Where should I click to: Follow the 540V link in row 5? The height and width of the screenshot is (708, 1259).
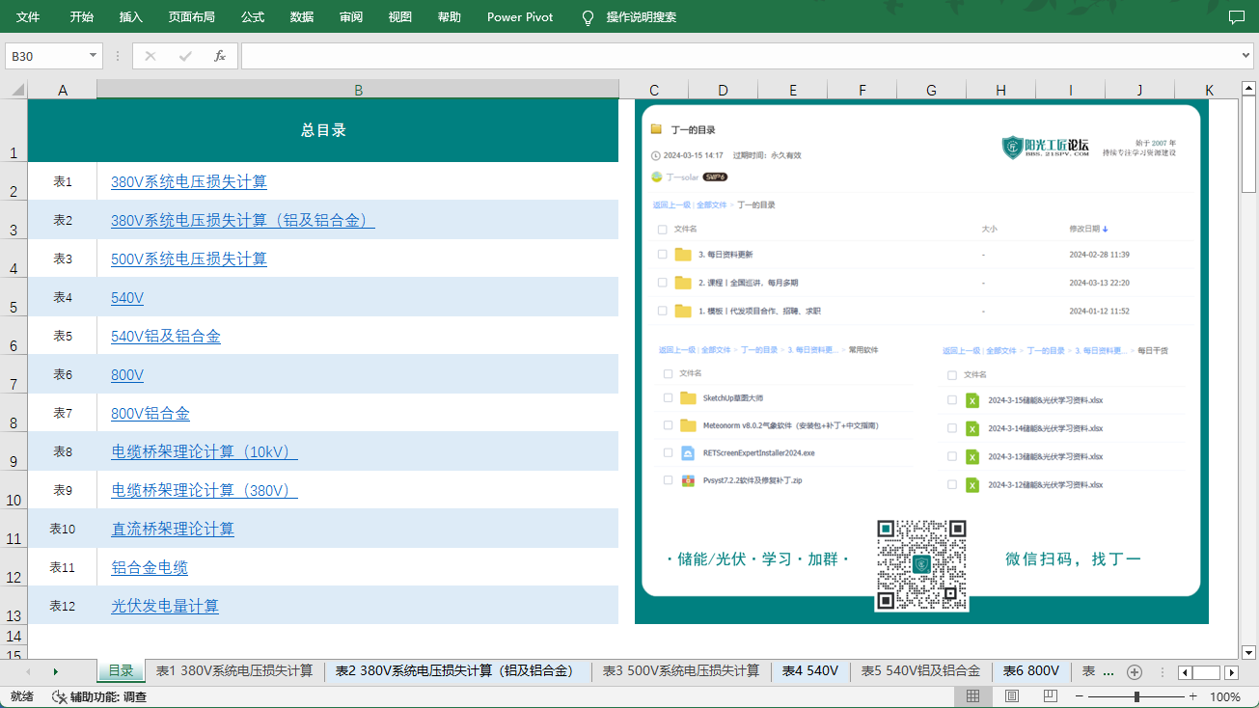click(x=127, y=297)
